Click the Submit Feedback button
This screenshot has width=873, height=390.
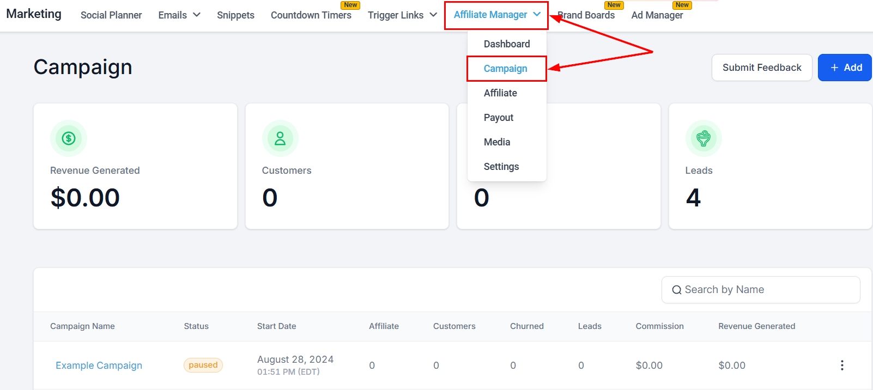pos(761,68)
